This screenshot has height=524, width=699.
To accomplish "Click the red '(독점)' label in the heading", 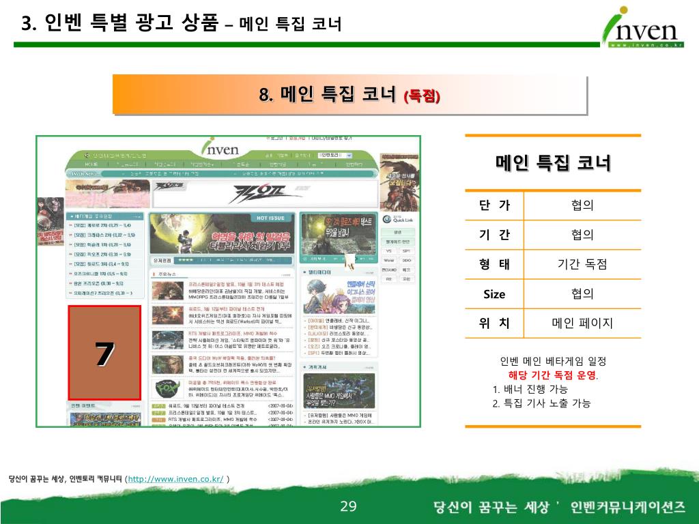I will (422, 96).
